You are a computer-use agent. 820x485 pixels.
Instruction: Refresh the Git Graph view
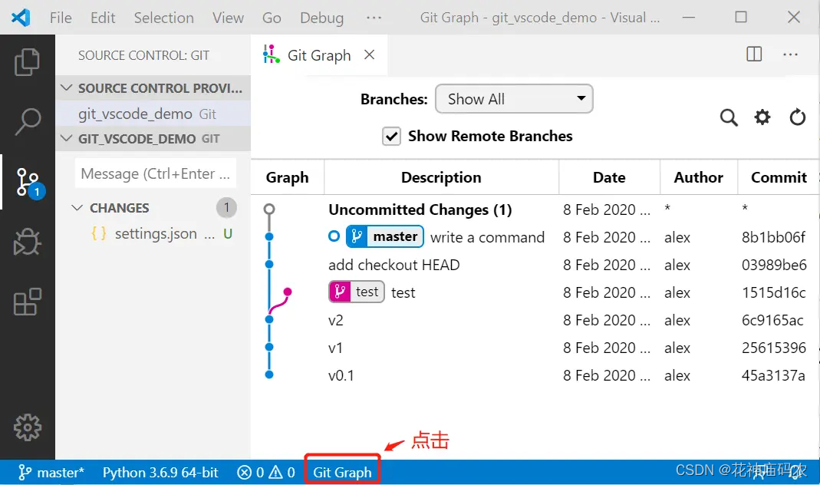pyautogui.click(x=798, y=117)
